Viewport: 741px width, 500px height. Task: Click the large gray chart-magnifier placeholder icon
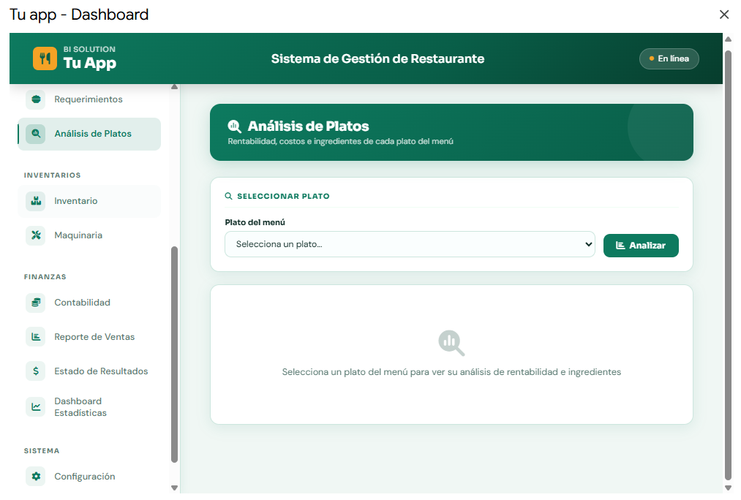pos(451,343)
